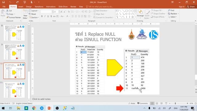Increase font size button

tap(62, 12)
